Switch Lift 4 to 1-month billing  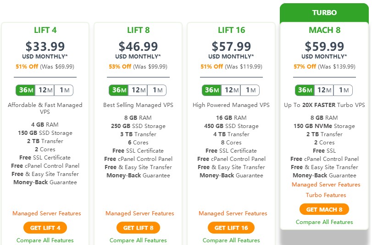tap(64, 90)
